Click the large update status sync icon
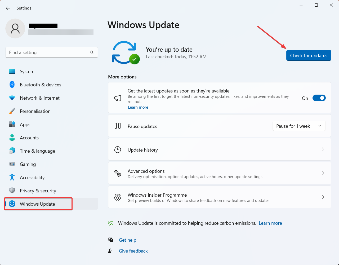The width and height of the screenshot is (339, 265). 126,52
